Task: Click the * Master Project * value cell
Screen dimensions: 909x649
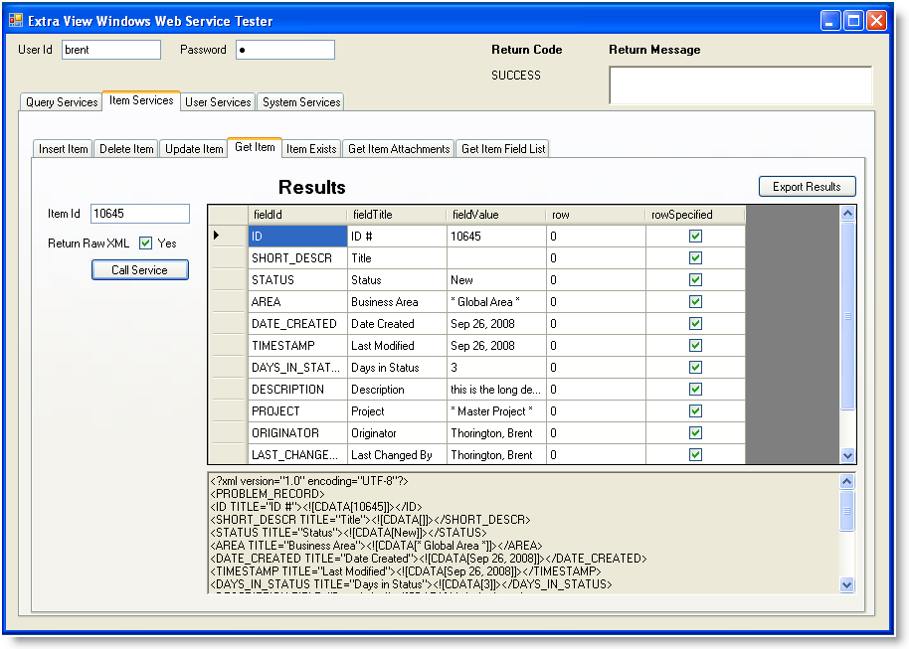Action: tap(497, 410)
